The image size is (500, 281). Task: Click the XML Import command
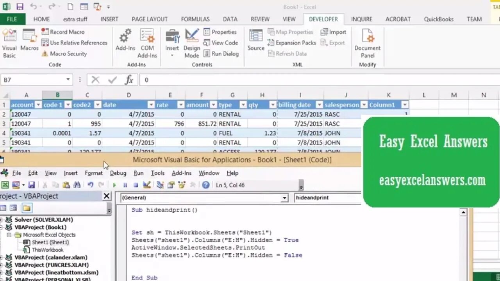click(333, 32)
